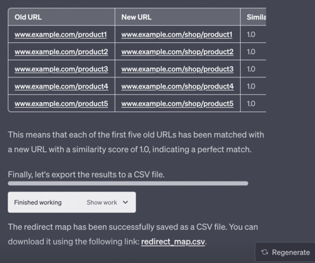Click the Regenerate refresh icon
The image size is (315, 263).
point(264,252)
